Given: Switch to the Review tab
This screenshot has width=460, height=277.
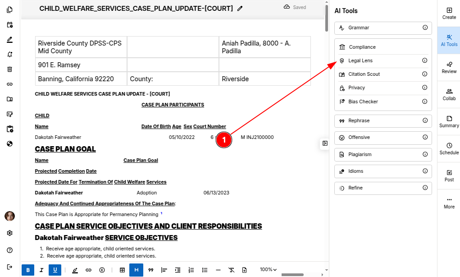Looking at the screenshot, I should [x=449, y=67].
